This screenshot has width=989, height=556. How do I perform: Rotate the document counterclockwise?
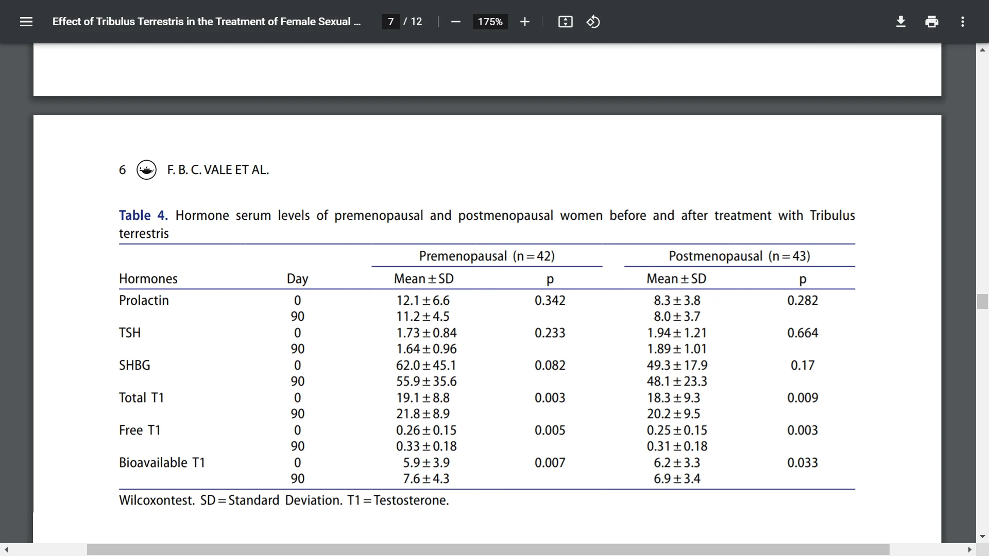tap(593, 22)
